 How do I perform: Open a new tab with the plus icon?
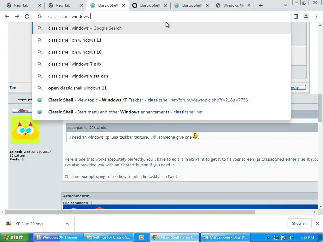point(261,5)
